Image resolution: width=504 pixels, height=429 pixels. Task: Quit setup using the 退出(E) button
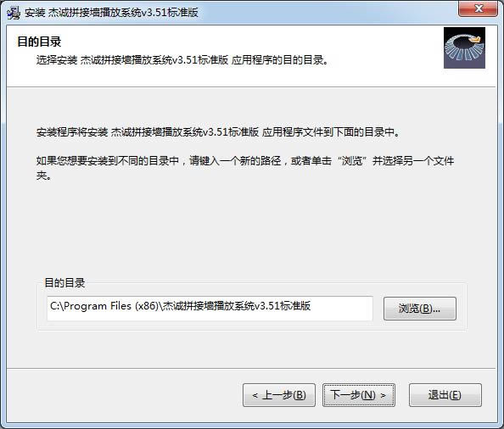(x=445, y=395)
